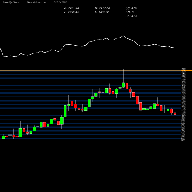Image resolution: width=192 pixels, height=192 pixels.
Task: Click the high value 'H: 1121.00'
Action: 102,8
